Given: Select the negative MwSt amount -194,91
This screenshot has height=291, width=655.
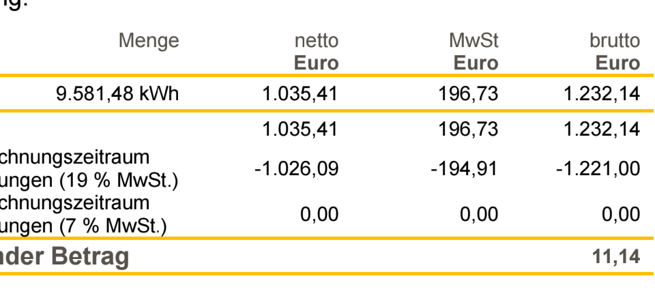Looking at the screenshot, I should pyautogui.click(x=464, y=169).
